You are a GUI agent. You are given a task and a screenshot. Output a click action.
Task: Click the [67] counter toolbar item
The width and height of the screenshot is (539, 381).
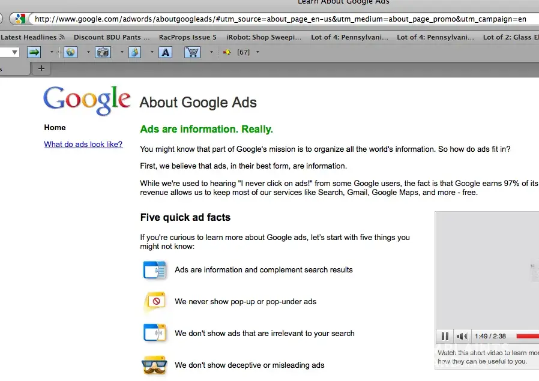(243, 52)
